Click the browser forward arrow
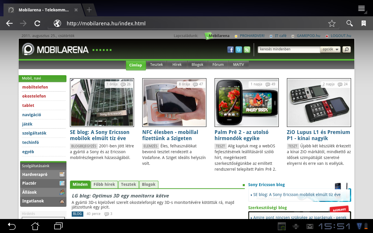373x233 pixels. [23, 24]
